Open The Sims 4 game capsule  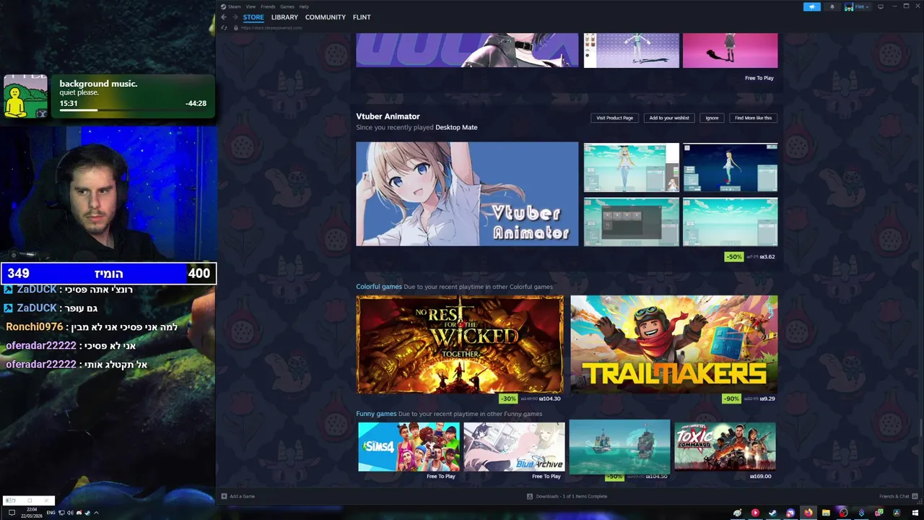pos(409,446)
